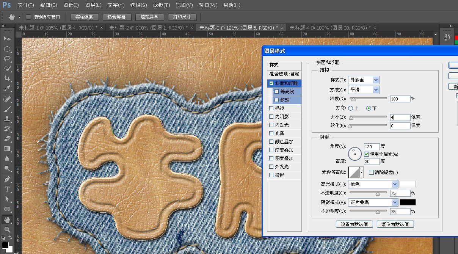Select the Path Selection tool
Image resolution: width=458 pixels, height=254 pixels.
click(7, 199)
